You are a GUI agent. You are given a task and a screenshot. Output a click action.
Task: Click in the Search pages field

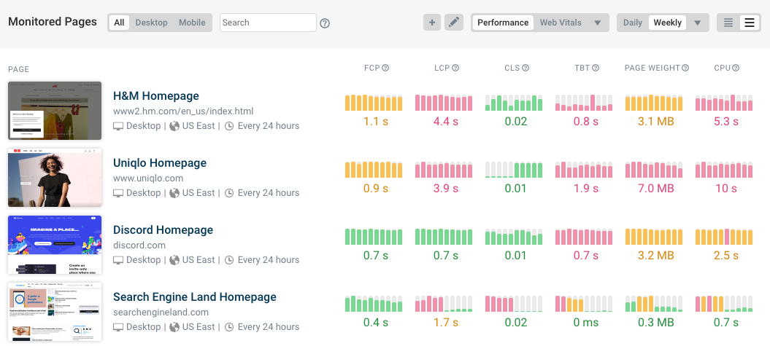[268, 23]
